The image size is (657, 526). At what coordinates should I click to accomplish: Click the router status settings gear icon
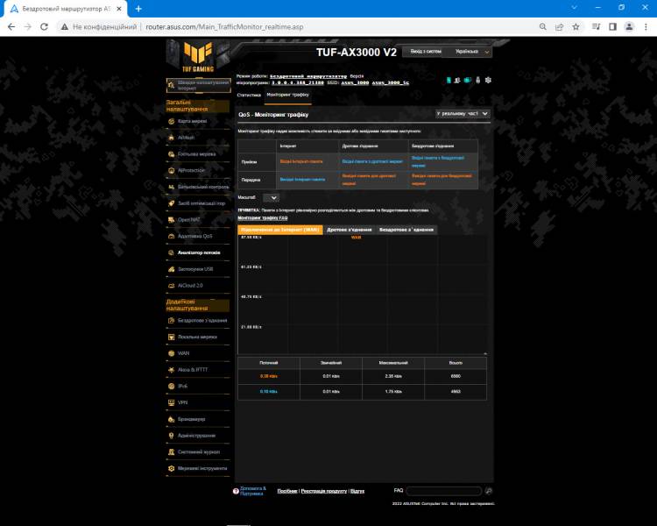(x=488, y=80)
